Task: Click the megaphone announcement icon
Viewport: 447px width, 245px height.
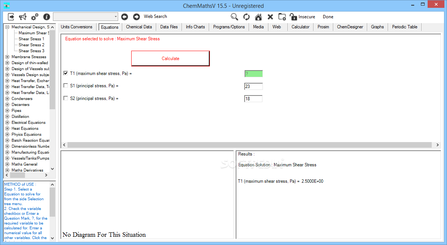Action: (x=22, y=17)
